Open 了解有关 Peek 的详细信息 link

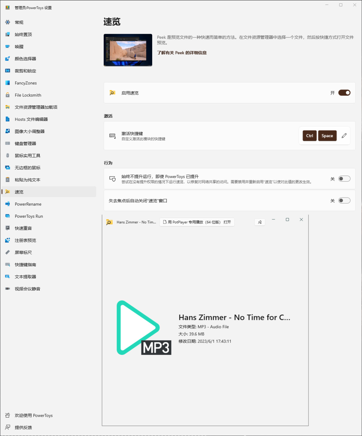point(182,53)
